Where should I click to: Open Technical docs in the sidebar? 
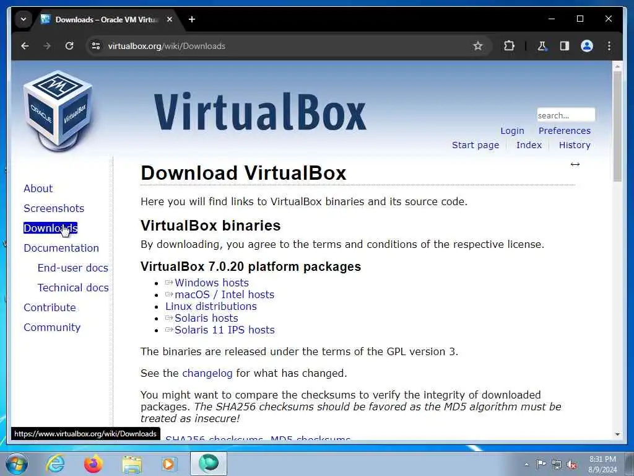(73, 288)
